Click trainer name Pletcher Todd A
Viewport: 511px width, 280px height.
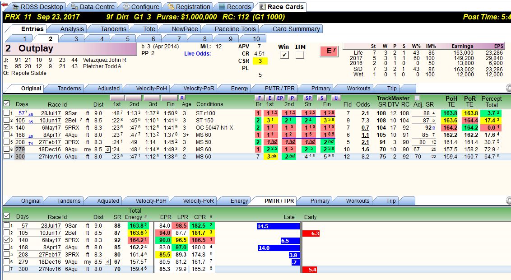pyautogui.click(x=102, y=66)
